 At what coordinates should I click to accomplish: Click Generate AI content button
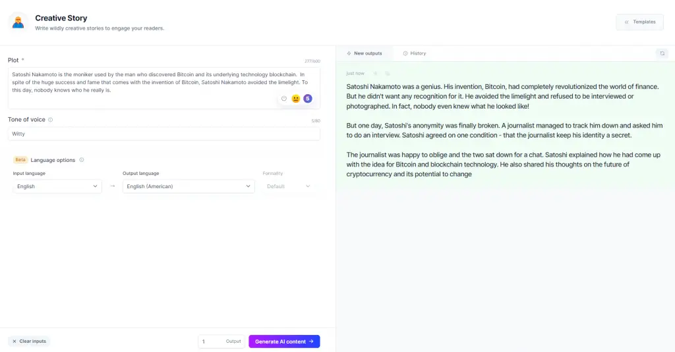(x=284, y=341)
